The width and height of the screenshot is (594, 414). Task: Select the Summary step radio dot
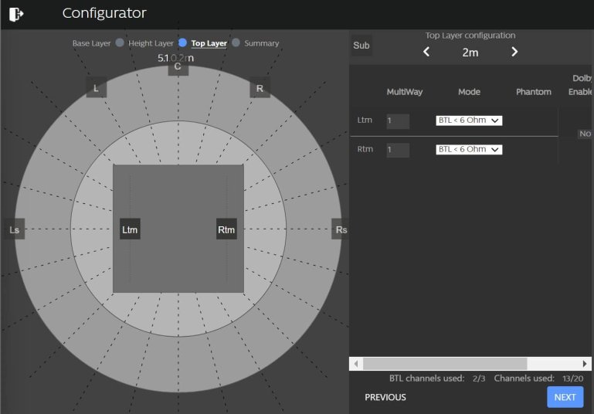(x=236, y=43)
